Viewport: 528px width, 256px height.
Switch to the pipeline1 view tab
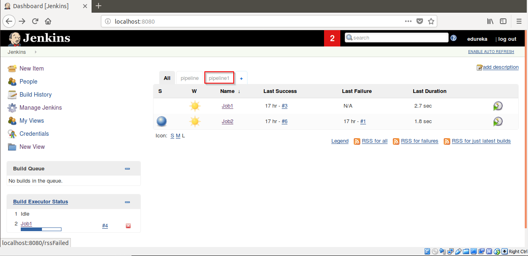(x=219, y=77)
